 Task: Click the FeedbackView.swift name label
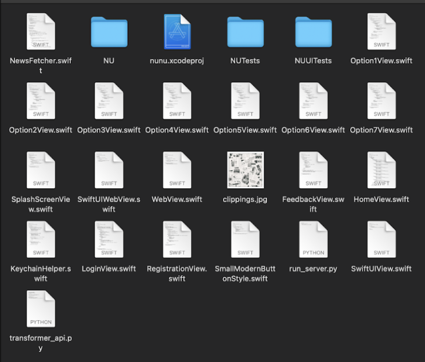(314, 204)
